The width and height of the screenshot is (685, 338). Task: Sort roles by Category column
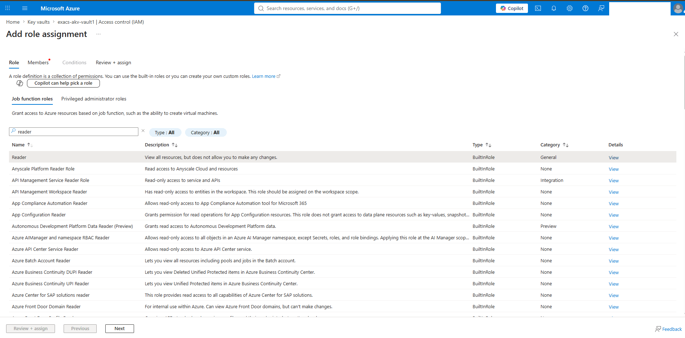(x=555, y=145)
